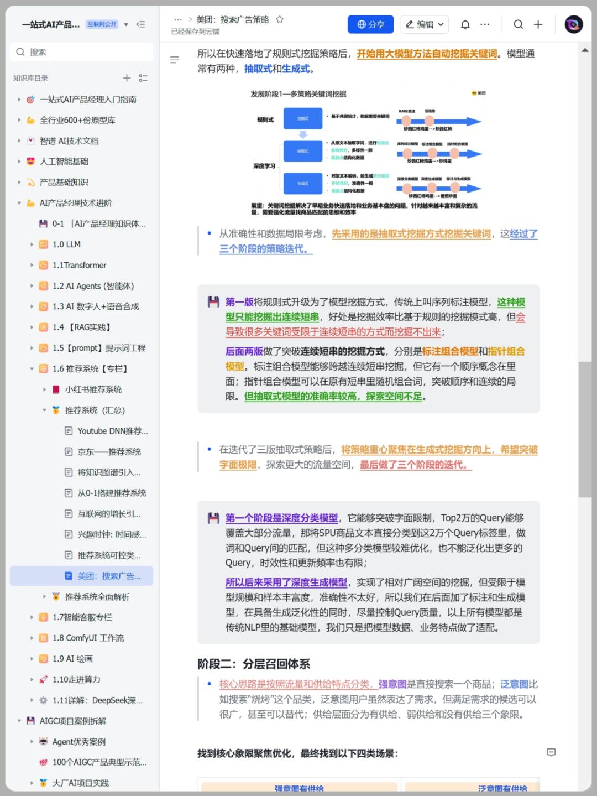Open the 1.8 ComfyUI 工作流 folder
Viewport: 597px width, 796px height.
[88, 638]
